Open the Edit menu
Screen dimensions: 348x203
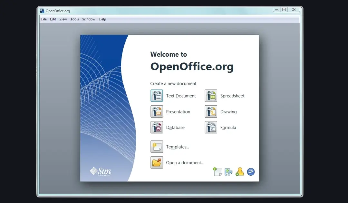pyautogui.click(x=53, y=19)
